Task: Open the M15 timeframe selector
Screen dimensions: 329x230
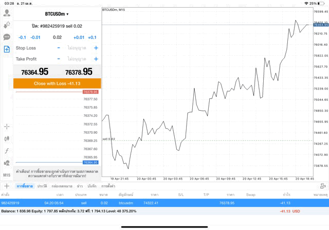Action: click(x=7, y=175)
